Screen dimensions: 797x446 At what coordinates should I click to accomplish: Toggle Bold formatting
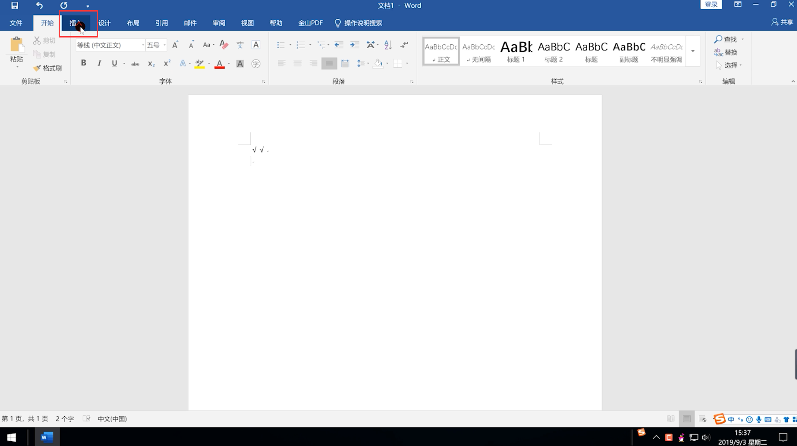(x=83, y=63)
